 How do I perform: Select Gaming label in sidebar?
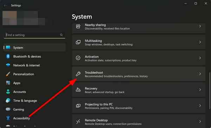click(x=19, y=110)
